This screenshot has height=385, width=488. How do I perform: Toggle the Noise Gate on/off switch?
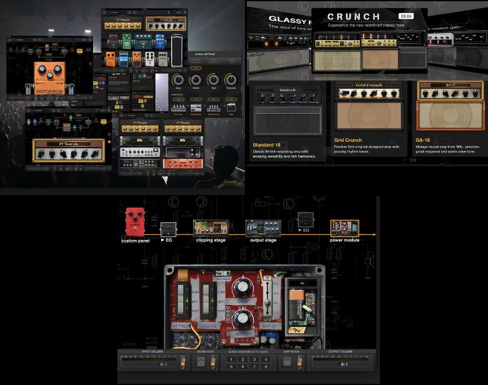click(x=213, y=362)
